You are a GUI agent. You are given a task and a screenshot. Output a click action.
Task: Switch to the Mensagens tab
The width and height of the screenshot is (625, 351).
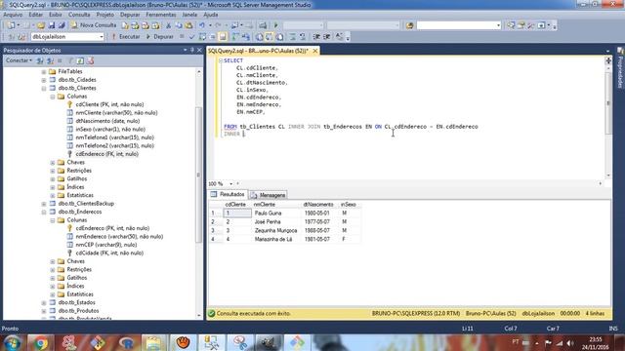(269, 195)
